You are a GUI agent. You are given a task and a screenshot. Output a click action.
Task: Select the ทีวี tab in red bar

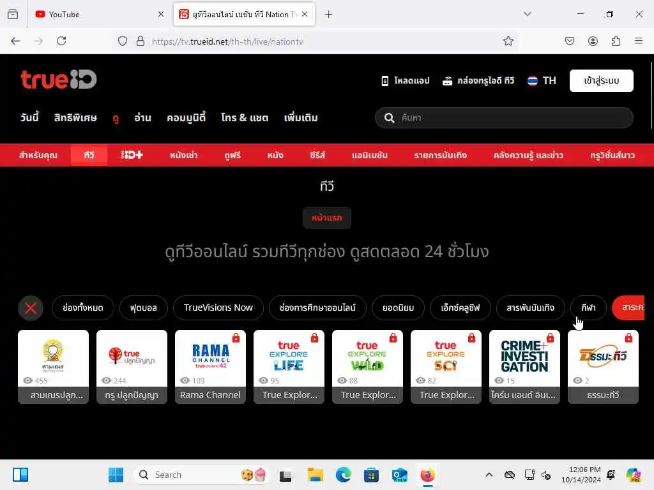(89, 155)
